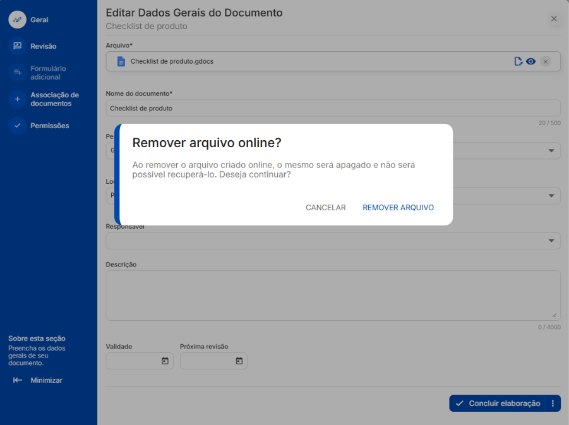Viewport: 569px width, 425px height.
Task: Click the edit file icon beside attachment
Action: [518, 61]
